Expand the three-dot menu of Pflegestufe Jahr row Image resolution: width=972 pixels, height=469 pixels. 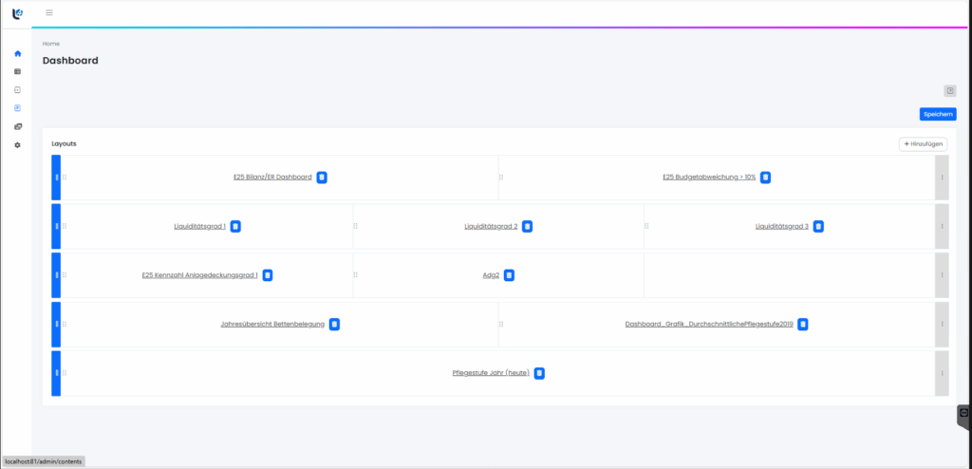coord(942,373)
